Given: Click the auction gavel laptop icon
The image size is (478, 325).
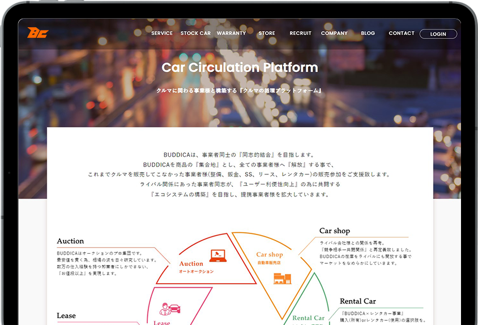Looking at the screenshot, I should click(217, 255).
